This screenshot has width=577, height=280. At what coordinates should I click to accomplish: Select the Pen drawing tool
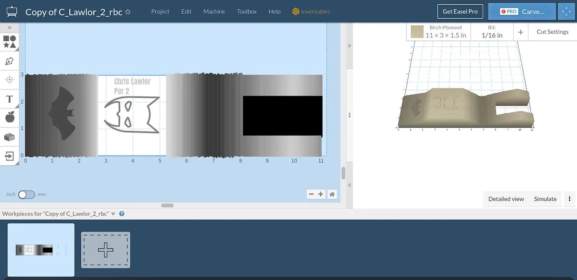(x=9, y=61)
